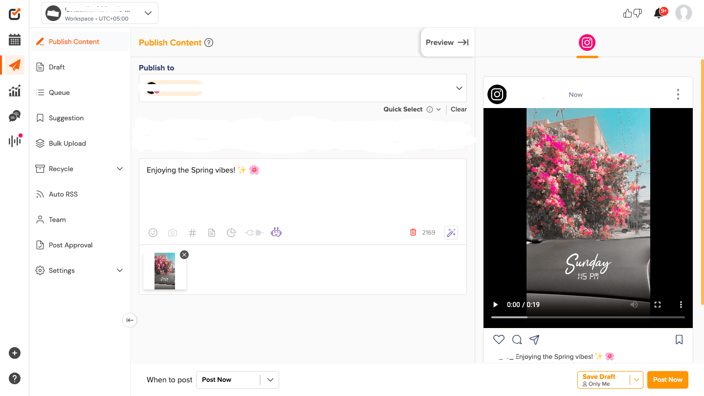Go to Bulk Upload
The image size is (704, 396).
click(66, 143)
